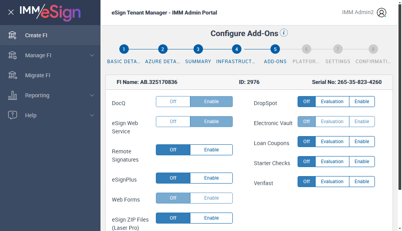Click the vertical scrollbar down arrow
The width and height of the screenshot is (402, 231).
point(399,228)
